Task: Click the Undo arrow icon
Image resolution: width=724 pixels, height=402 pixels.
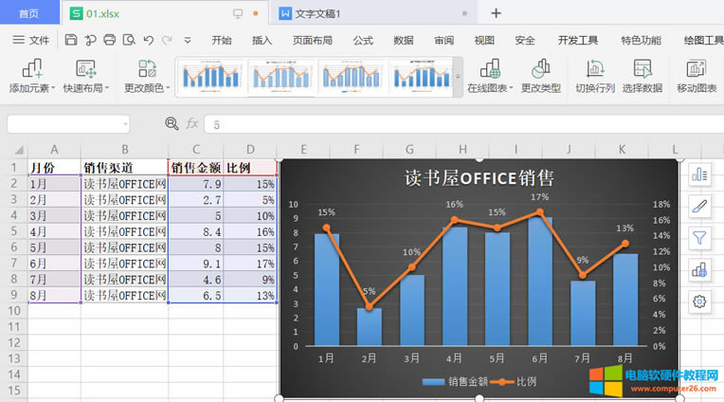Action: tap(148, 40)
